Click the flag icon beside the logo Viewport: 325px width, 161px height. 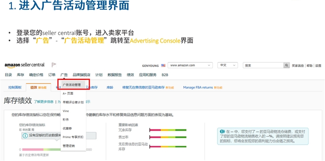click(54, 65)
